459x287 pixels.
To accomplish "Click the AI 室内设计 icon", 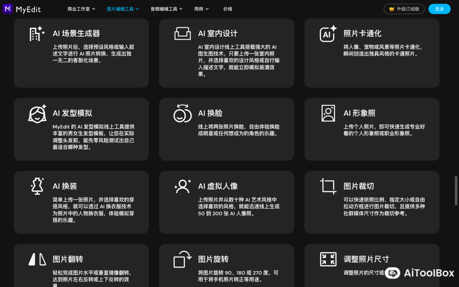I will click(x=183, y=34).
